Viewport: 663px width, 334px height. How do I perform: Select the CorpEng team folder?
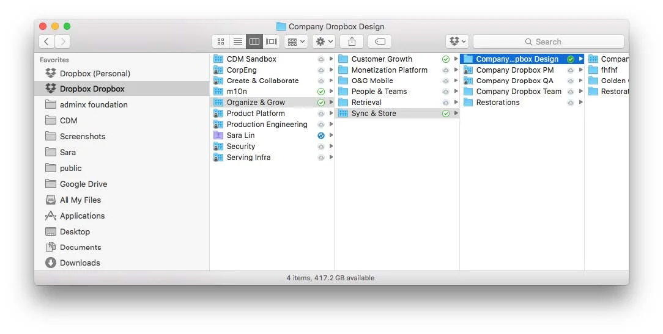[x=272, y=70]
